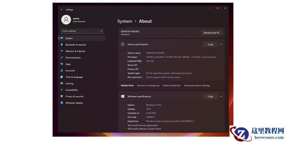Focus the Find a setting search box
The width and height of the screenshot is (286, 142).
pos(82,31)
